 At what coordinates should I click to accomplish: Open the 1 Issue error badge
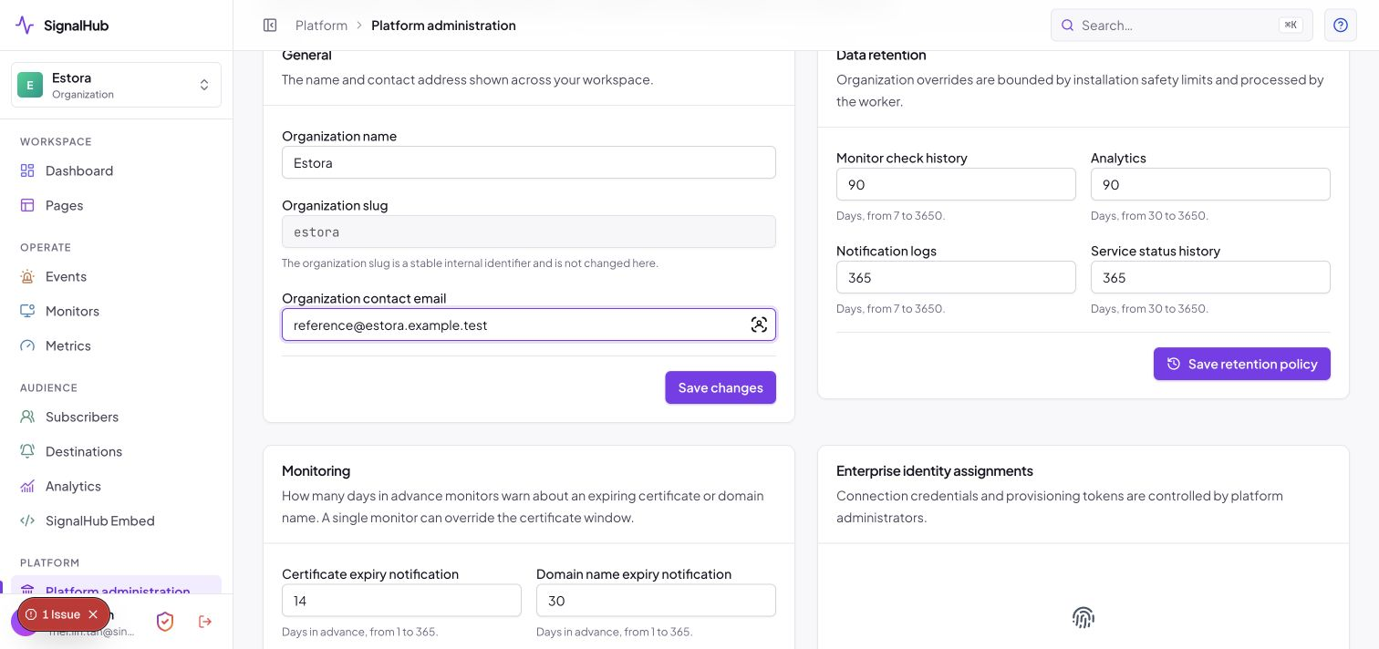click(x=63, y=614)
